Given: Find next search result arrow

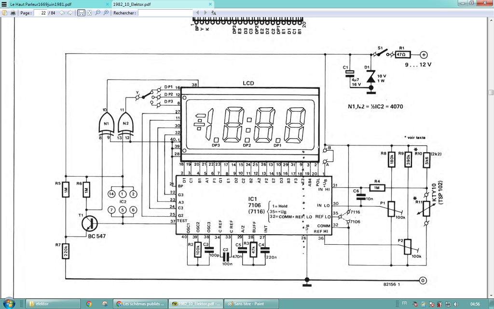Looking at the screenshot, I should tap(206, 13).
